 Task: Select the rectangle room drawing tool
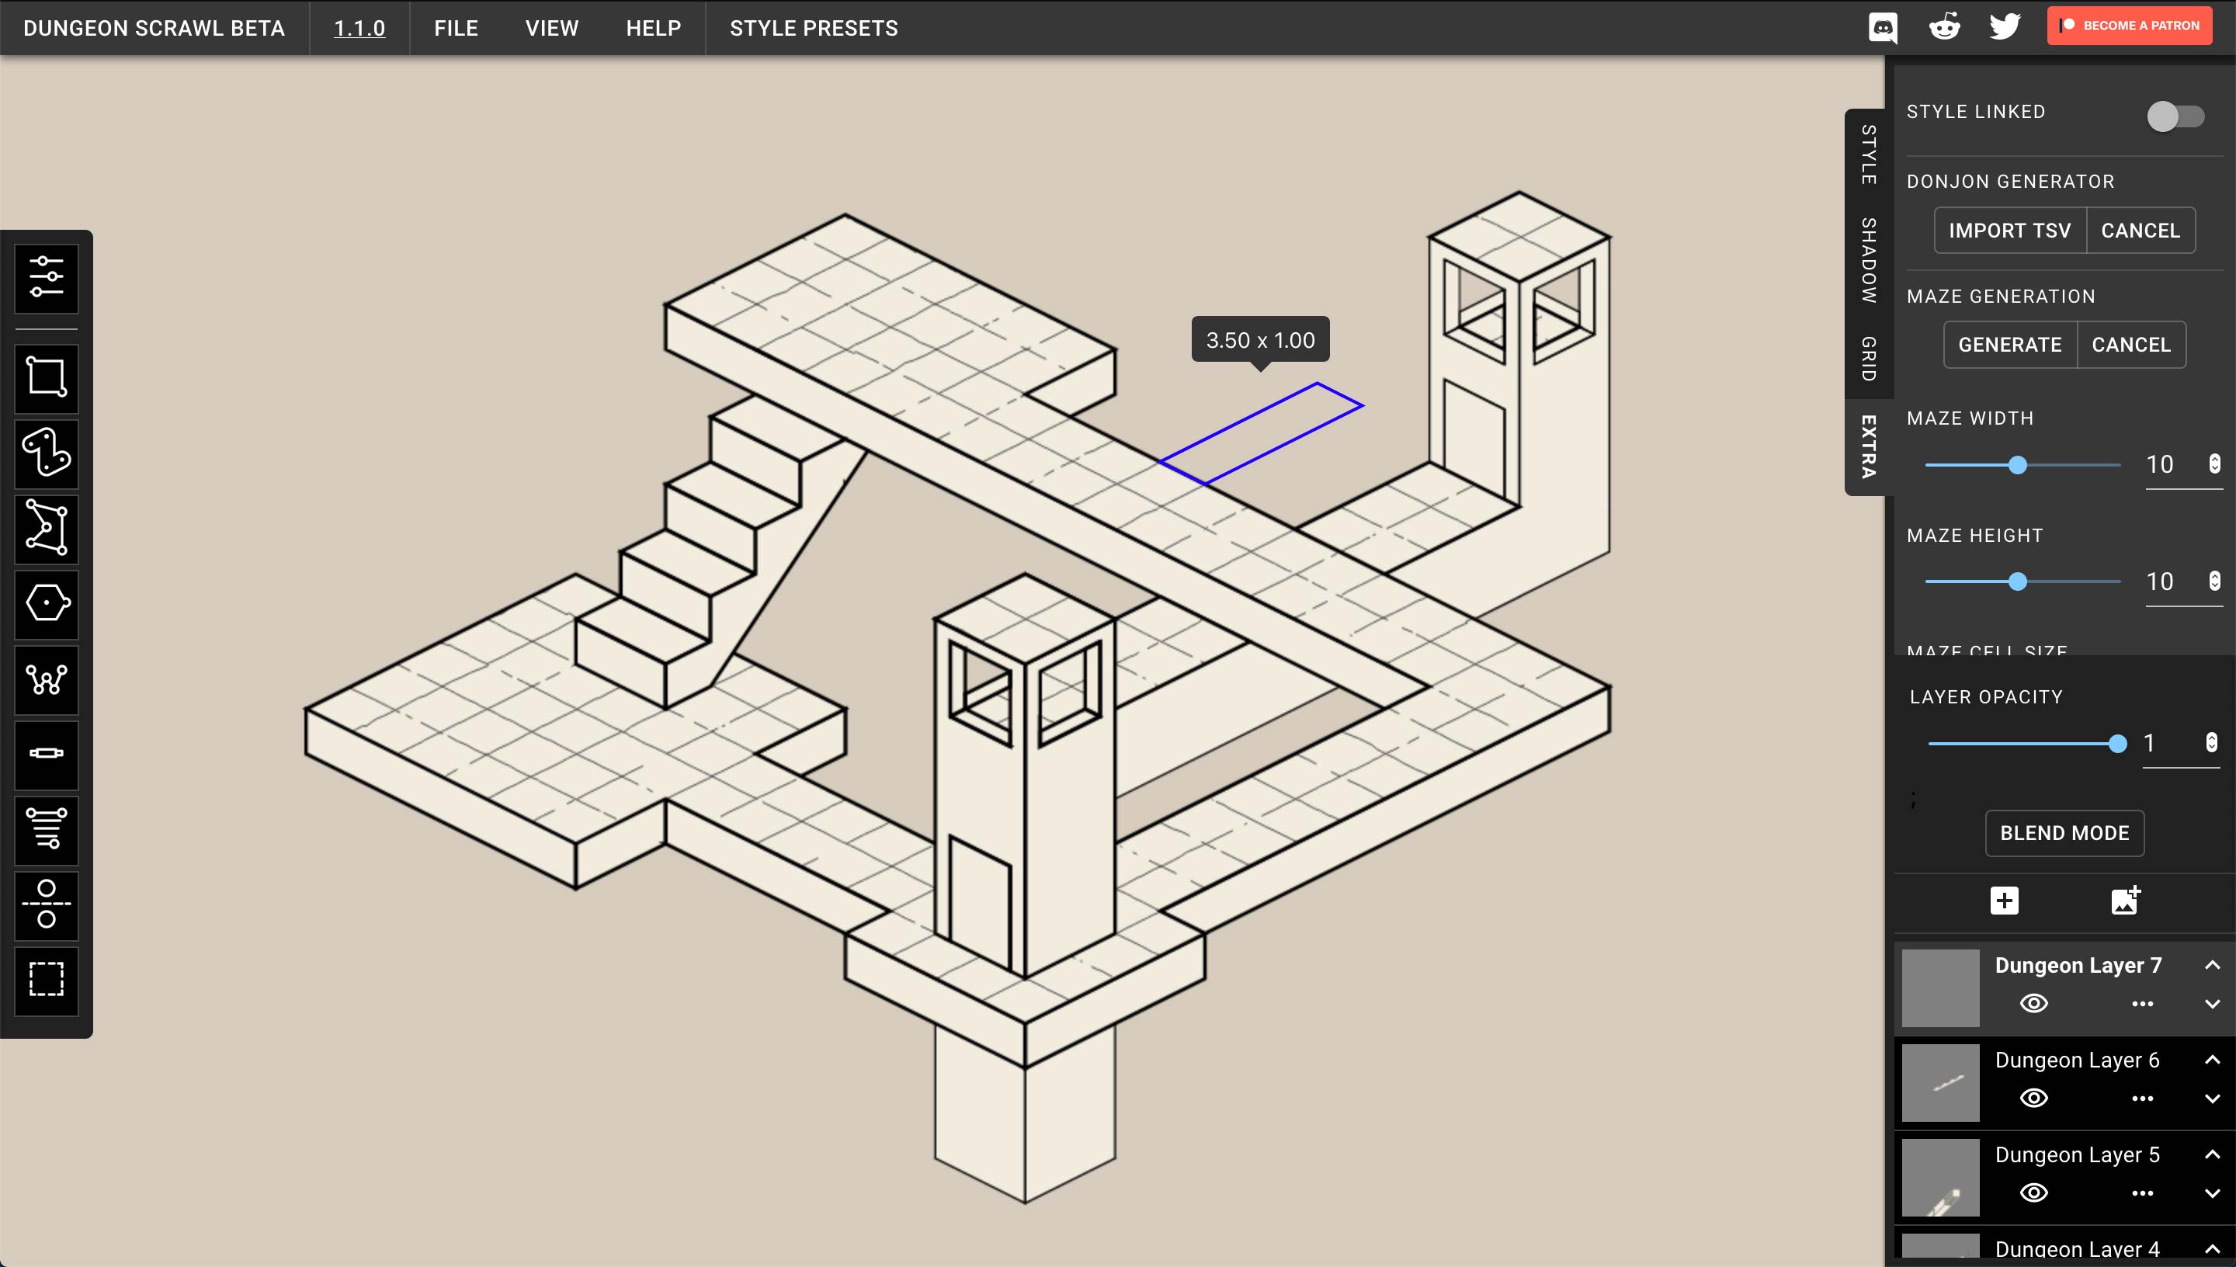pos(46,377)
